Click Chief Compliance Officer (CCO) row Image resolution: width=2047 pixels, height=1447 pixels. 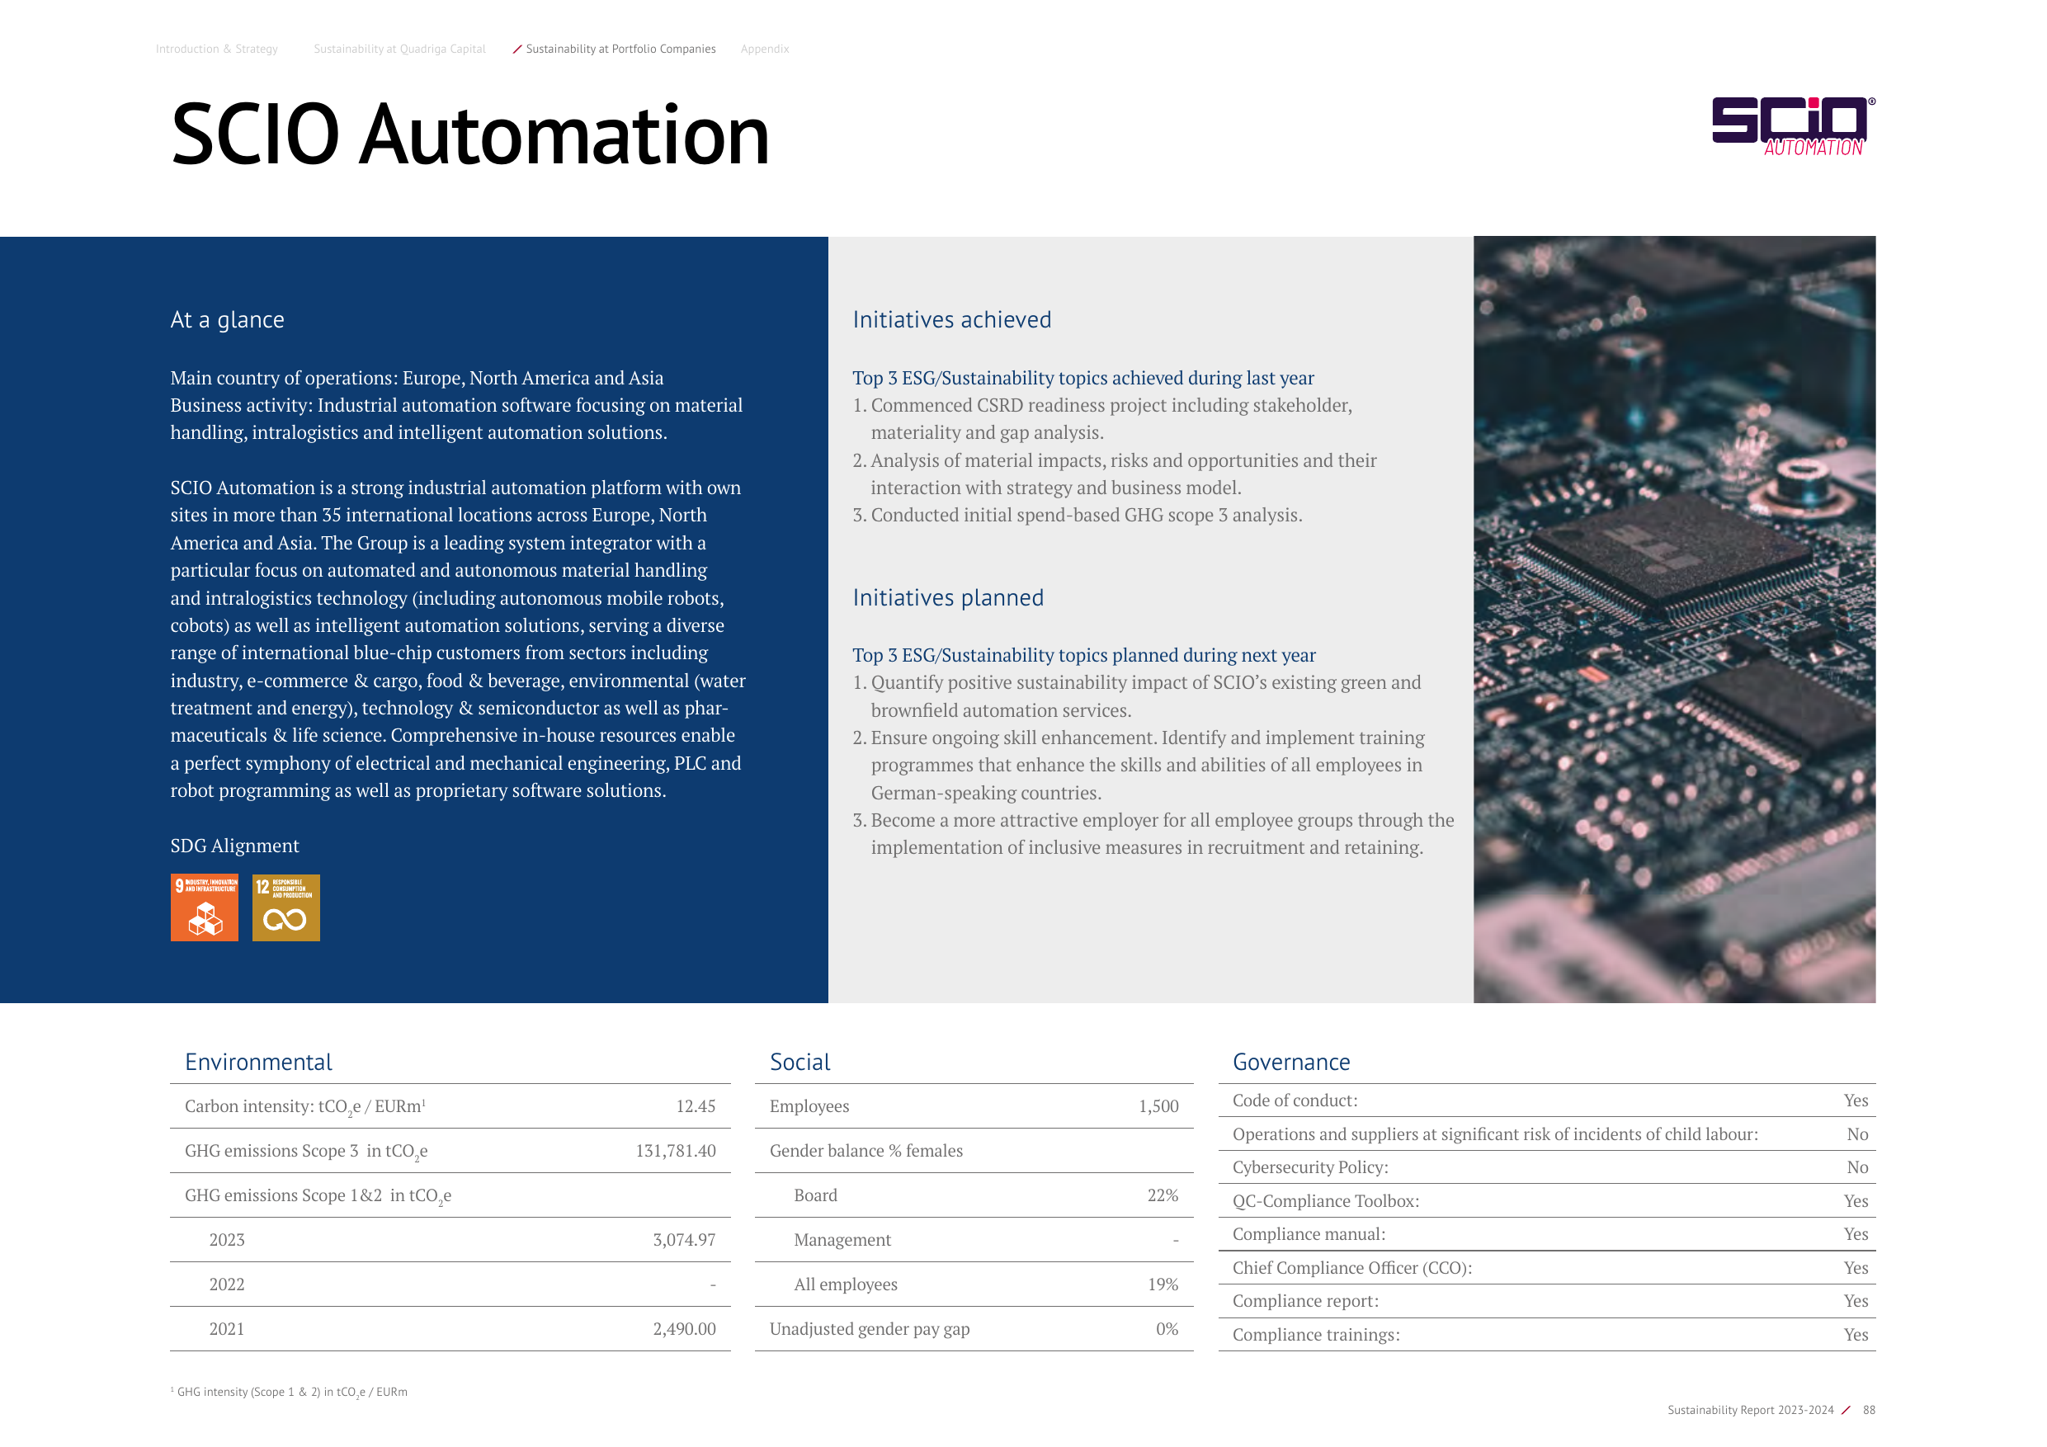click(x=1547, y=1268)
